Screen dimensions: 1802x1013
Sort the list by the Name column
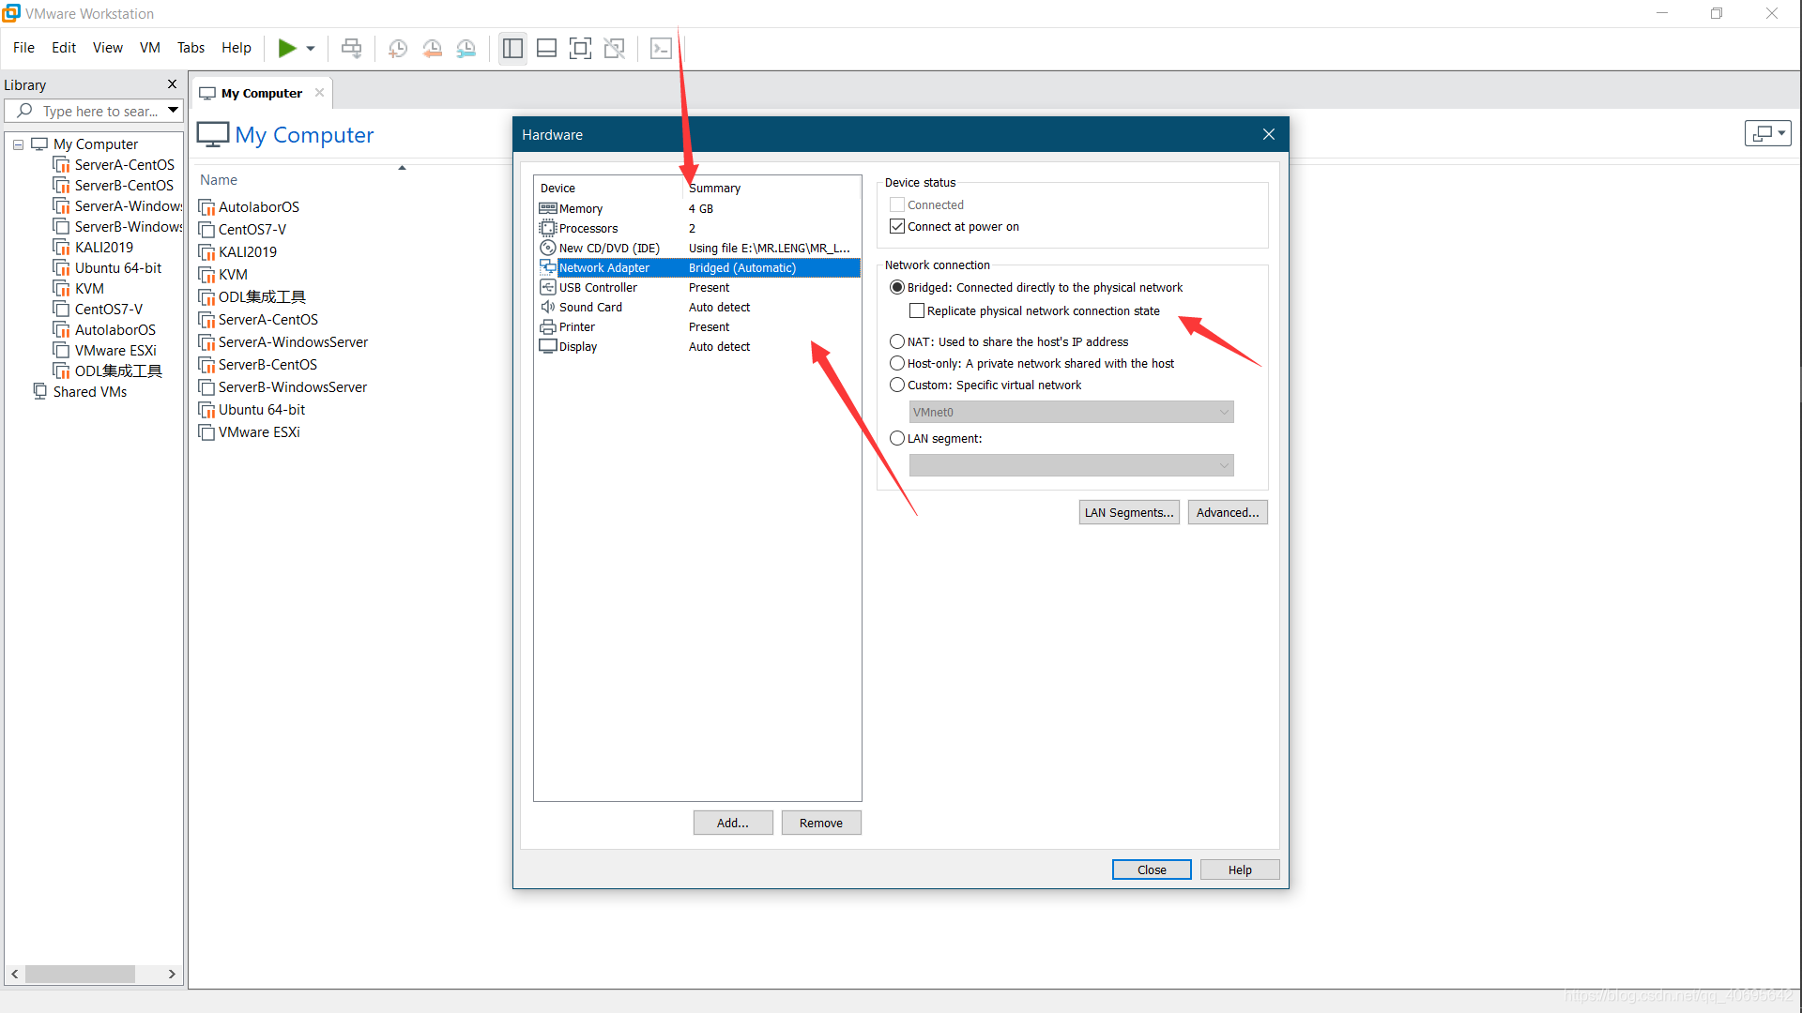pyautogui.click(x=219, y=180)
